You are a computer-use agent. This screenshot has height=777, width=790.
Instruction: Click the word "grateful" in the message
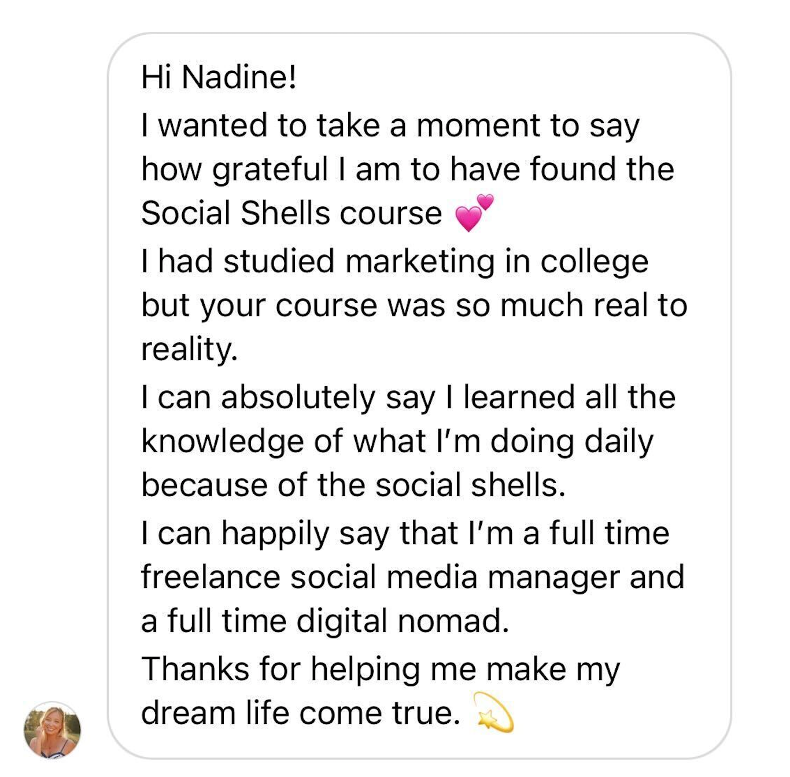click(270, 170)
